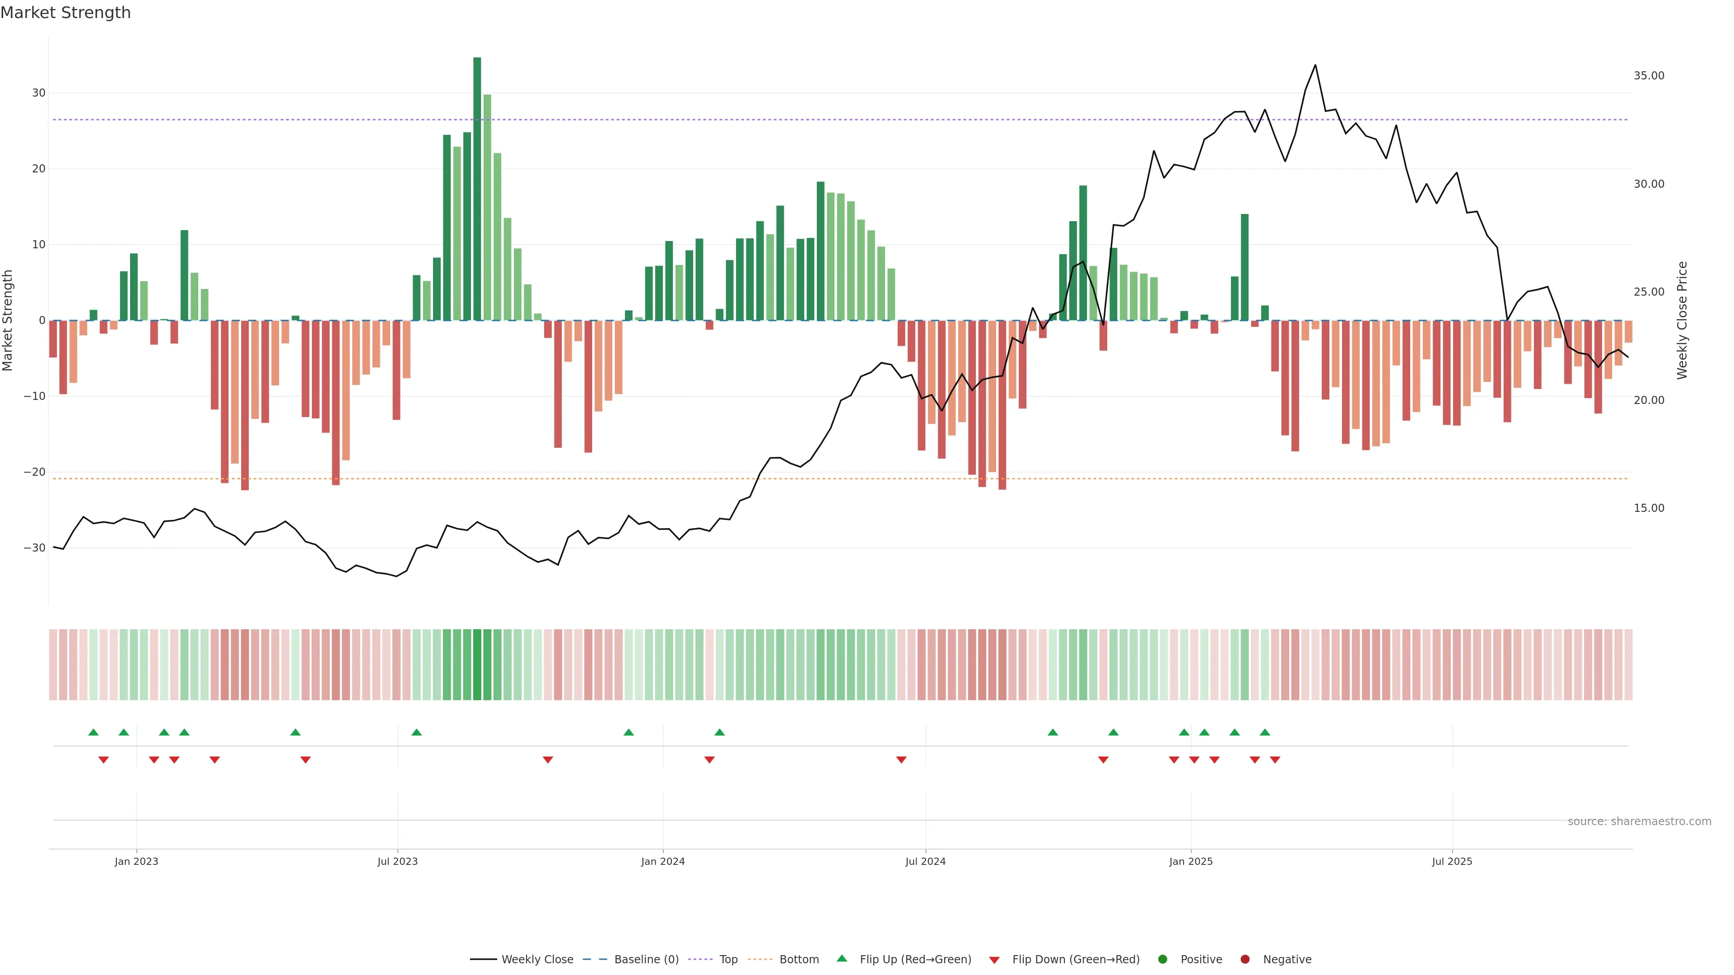This screenshot has height=975, width=1734.
Task: Click the last red flip-down triangle marker
Action: 1275,760
